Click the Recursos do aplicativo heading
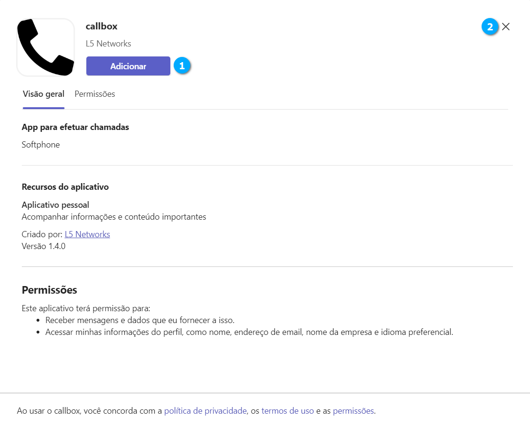 (x=65, y=187)
